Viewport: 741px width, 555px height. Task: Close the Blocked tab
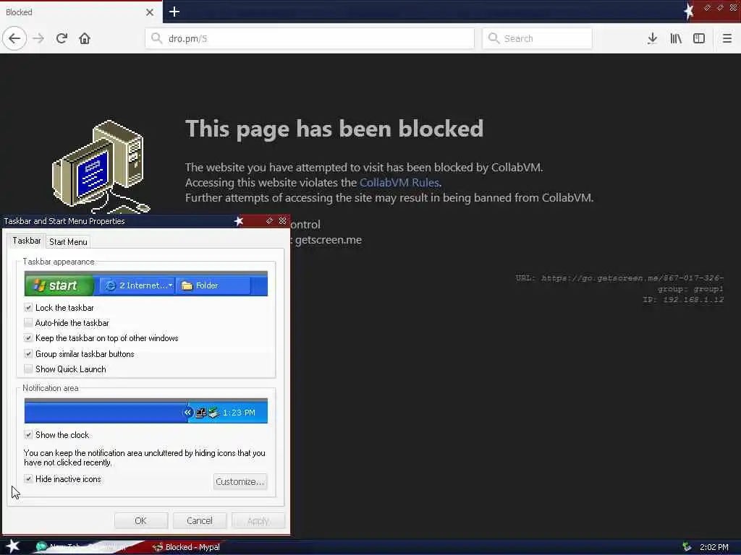[x=150, y=12]
